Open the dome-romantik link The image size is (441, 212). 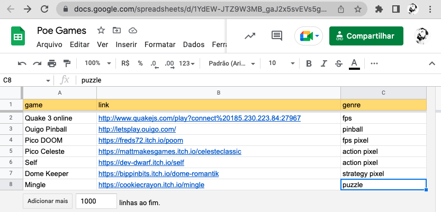(x=159, y=174)
